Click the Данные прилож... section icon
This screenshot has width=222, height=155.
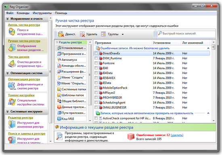coord(59,107)
